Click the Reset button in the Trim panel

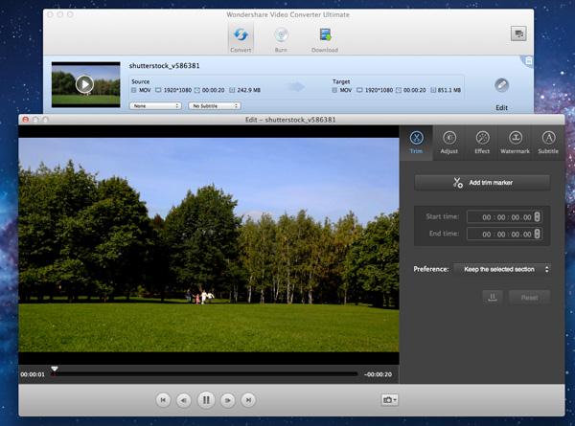[x=530, y=298]
